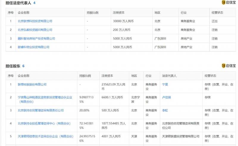
Task: Select 广东深圳 region in 融科智地 row
Action: (x=160, y=38)
